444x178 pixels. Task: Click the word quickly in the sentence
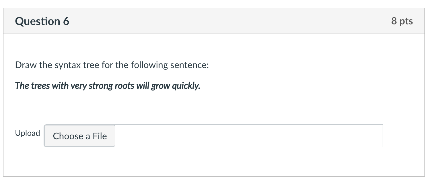click(x=185, y=85)
